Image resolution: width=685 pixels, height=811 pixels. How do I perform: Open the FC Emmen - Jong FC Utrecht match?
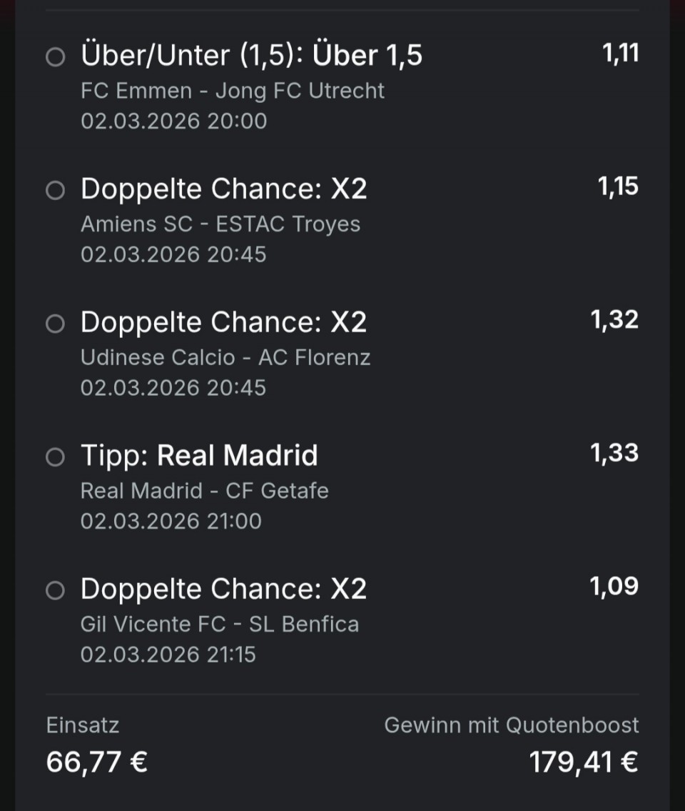coord(232,91)
